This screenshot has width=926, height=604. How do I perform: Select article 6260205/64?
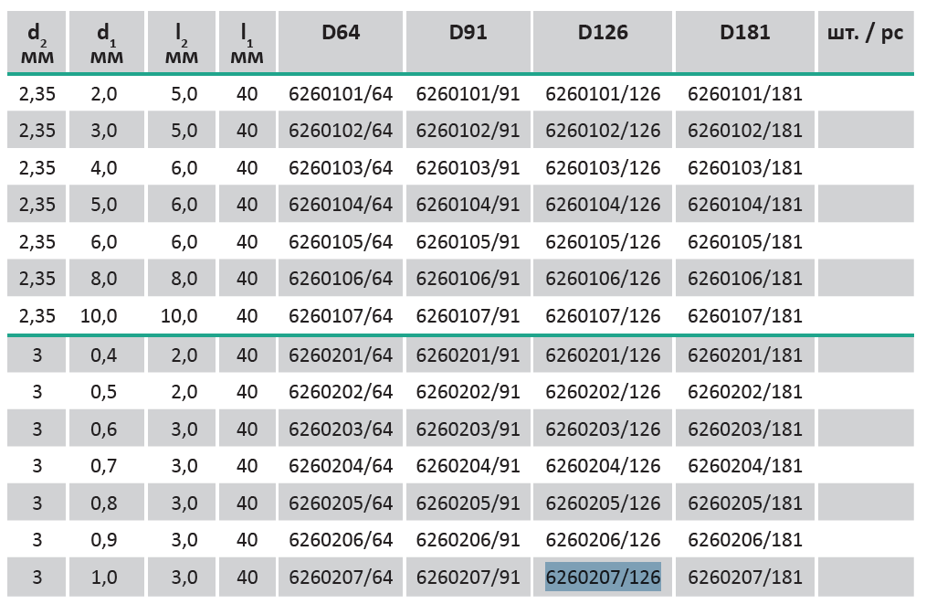(341, 503)
